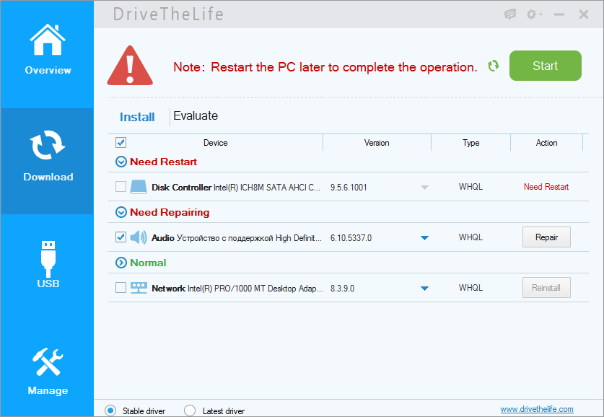Open Network driver version dropdown
The height and width of the screenshot is (417, 604).
424,289
